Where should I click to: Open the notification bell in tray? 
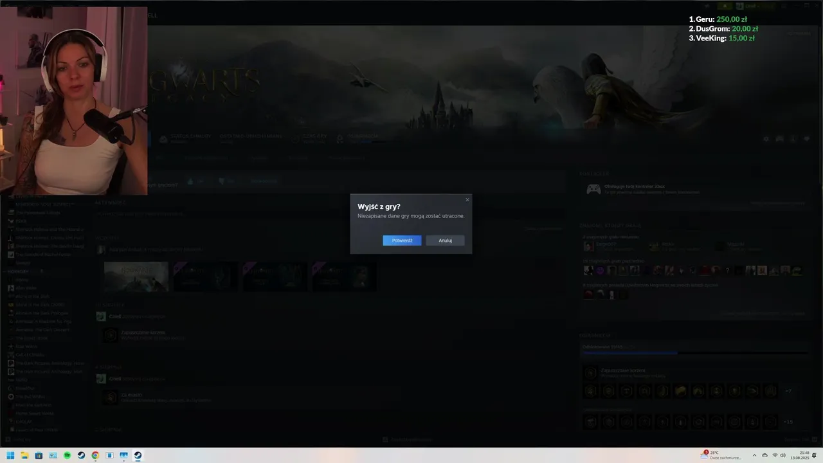[x=815, y=455]
